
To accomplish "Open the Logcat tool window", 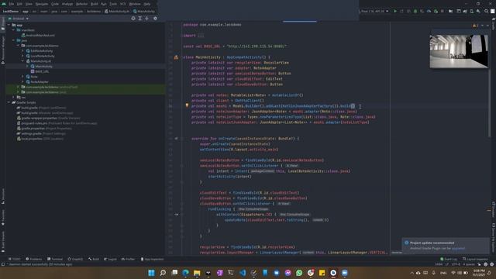I will coord(110,259).
